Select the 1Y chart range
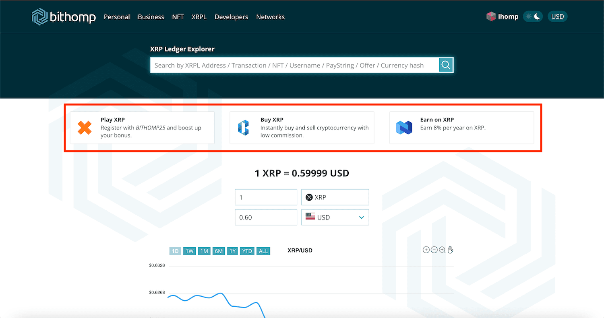This screenshot has height=318, width=604. point(232,251)
